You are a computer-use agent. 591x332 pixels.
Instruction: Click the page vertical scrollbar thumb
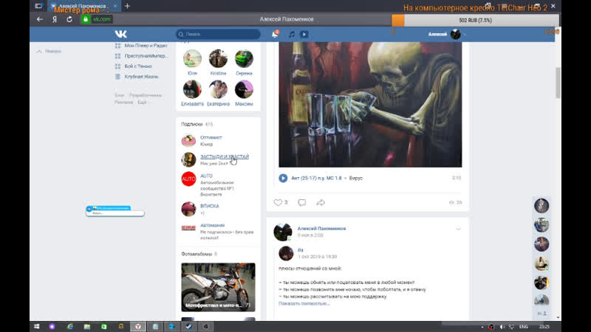[x=558, y=83]
